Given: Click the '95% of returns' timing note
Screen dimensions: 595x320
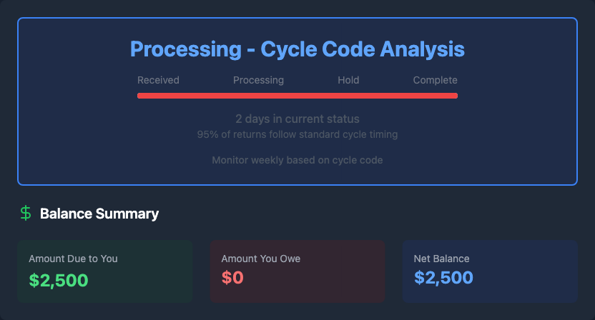Looking at the screenshot, I should tap(297, 134).
